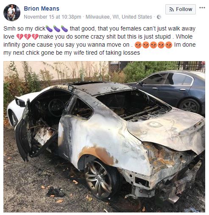Open the Milwaukee, WI, United States location
The height and width of the screenshot is (215, 209).
[x=119, y=17]
